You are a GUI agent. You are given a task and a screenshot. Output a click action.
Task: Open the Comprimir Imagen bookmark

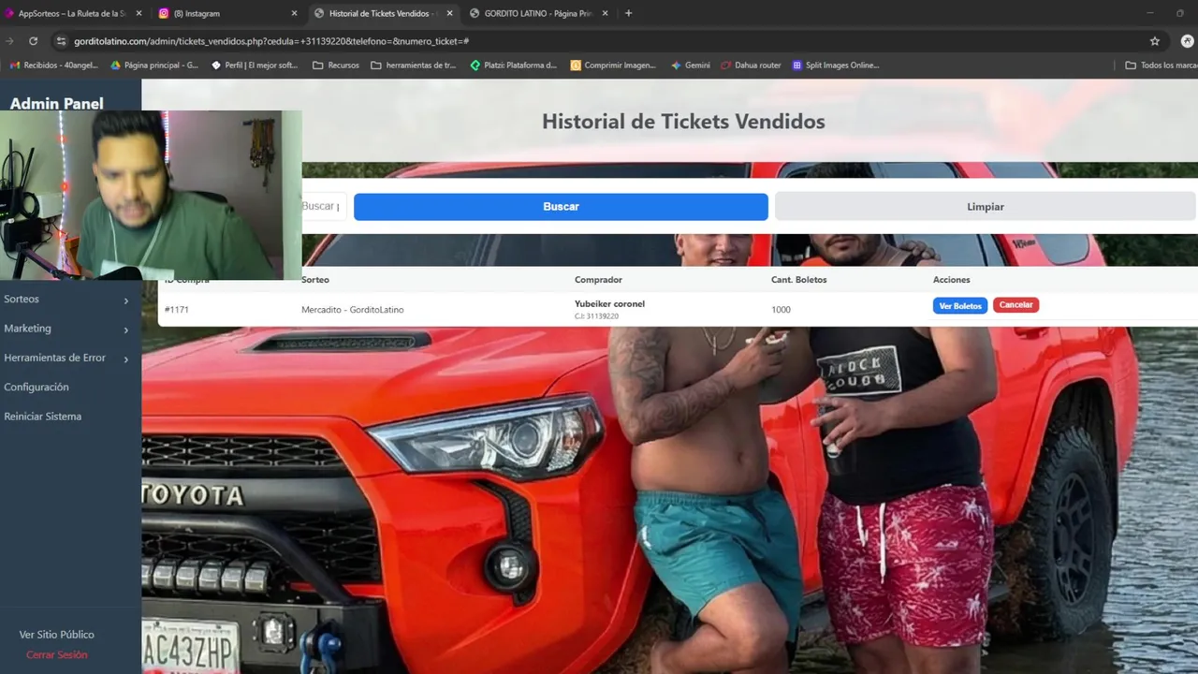tap(613, 66)
